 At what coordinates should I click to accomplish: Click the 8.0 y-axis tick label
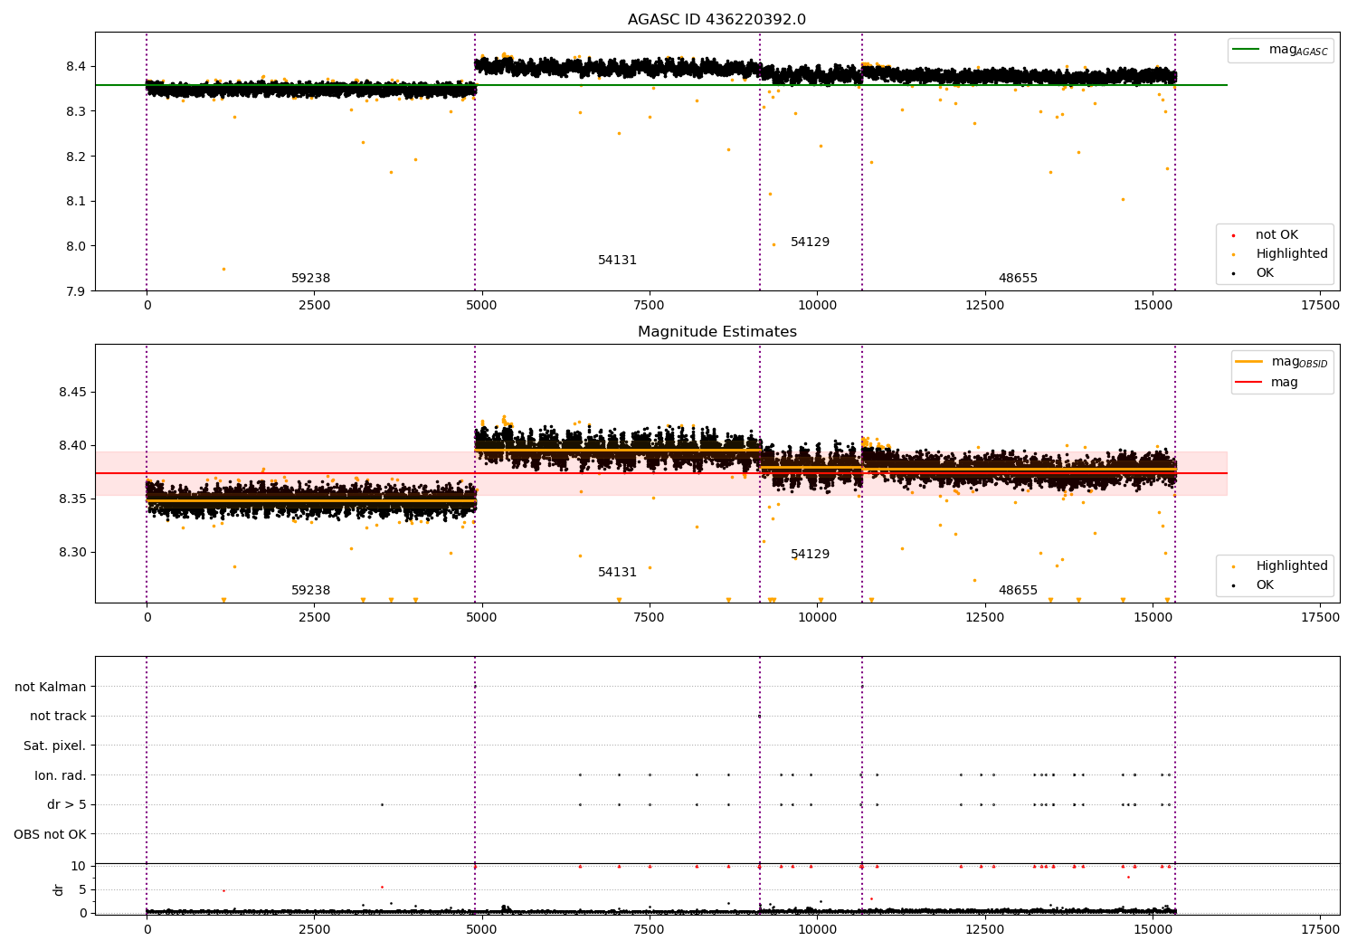pyautogui.click(x=76, y=246)
